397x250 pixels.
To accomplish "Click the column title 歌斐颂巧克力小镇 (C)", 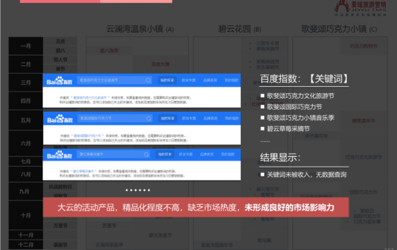I will (339, 29).
